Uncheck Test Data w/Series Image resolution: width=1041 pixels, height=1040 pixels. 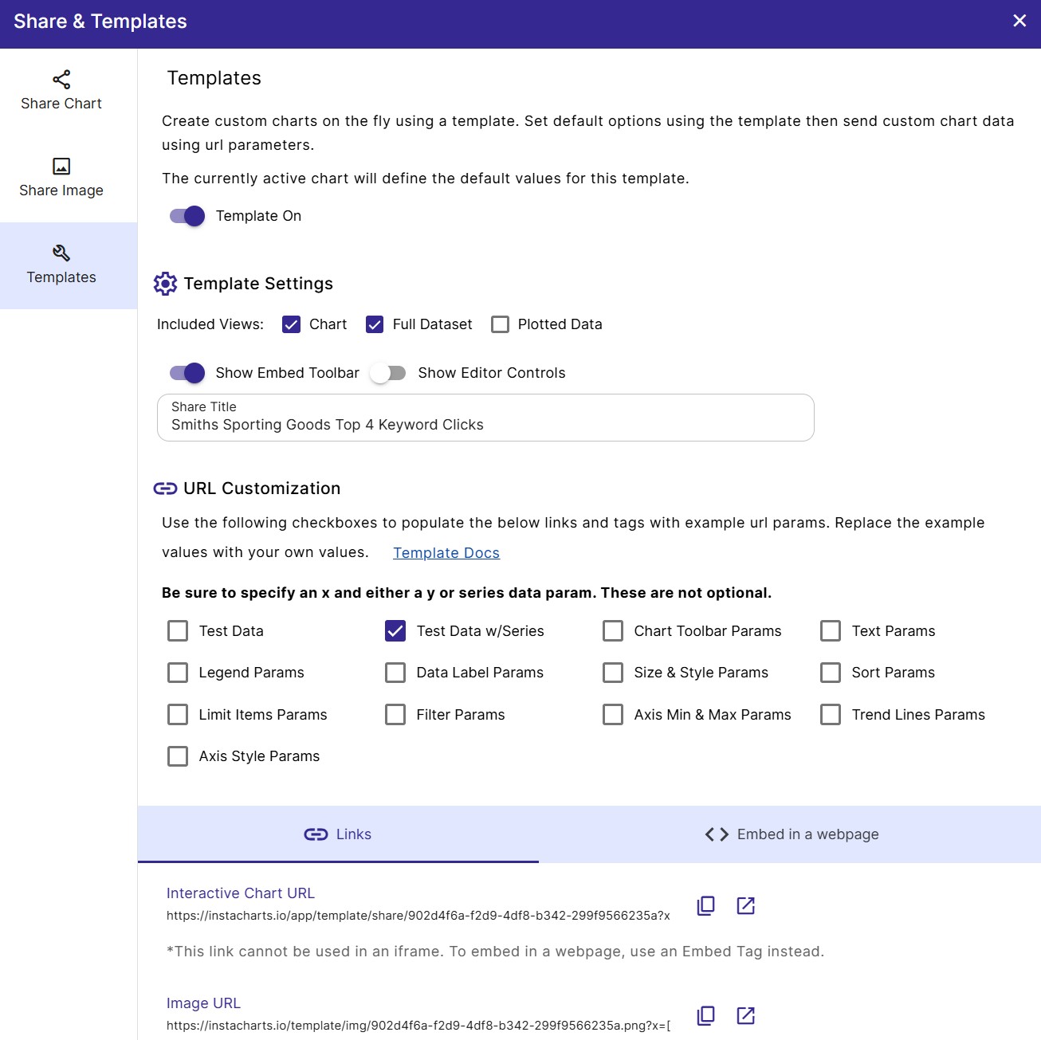[395, 631]
